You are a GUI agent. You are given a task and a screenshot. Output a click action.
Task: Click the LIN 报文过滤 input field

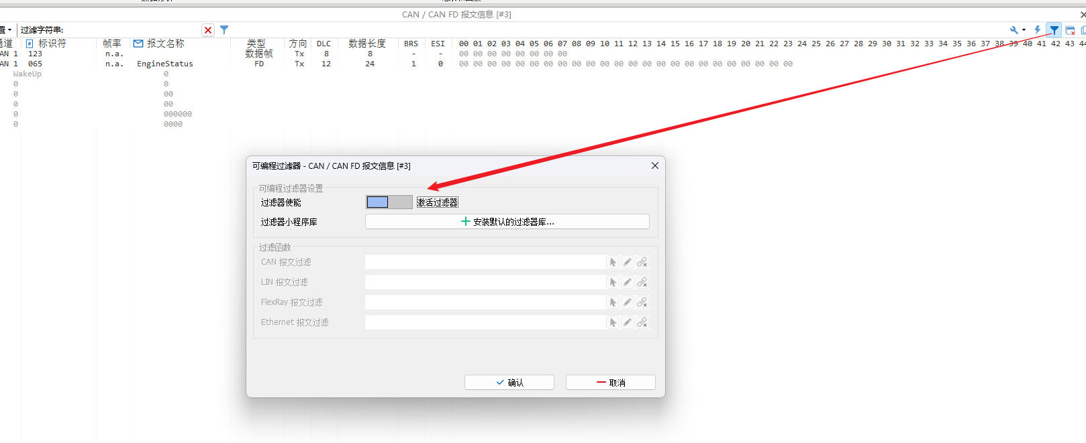pyautogui.click(x=485, y=282)
